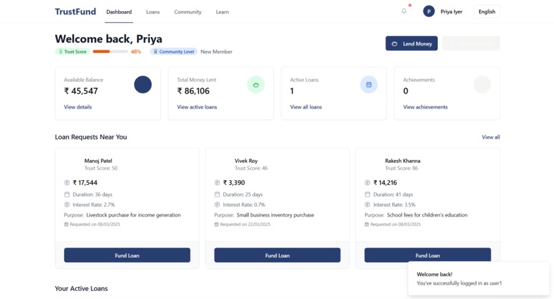Open the Community tab
Screen dimensions: 554x299
188,12
